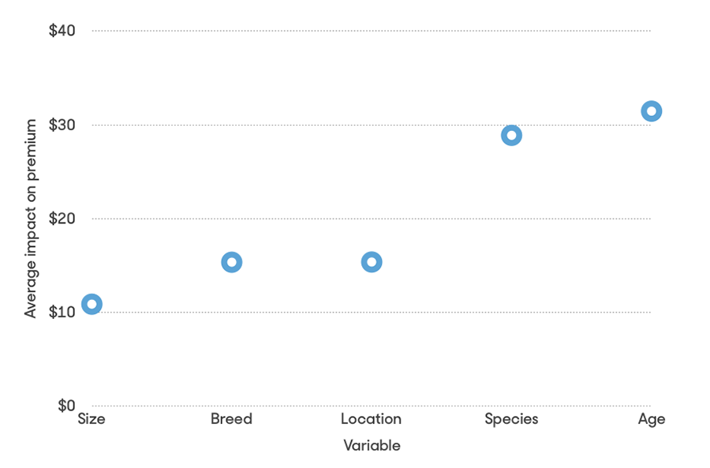Select the Breed data point circle
The image size is (710, 468).
point(231,262)
